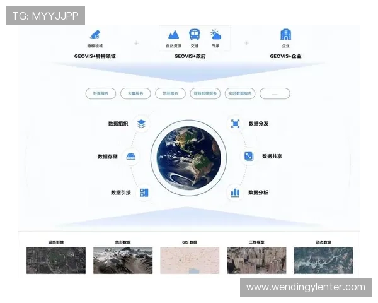Click the 动态数据 caption text
This screenshot has height=303, width=378.
pyautogui.click(x=324, y=242)
